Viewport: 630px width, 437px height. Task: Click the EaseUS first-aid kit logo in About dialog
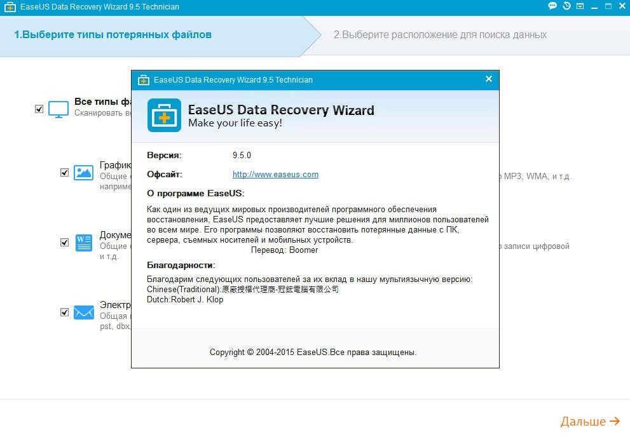click(x=164, y=115)
